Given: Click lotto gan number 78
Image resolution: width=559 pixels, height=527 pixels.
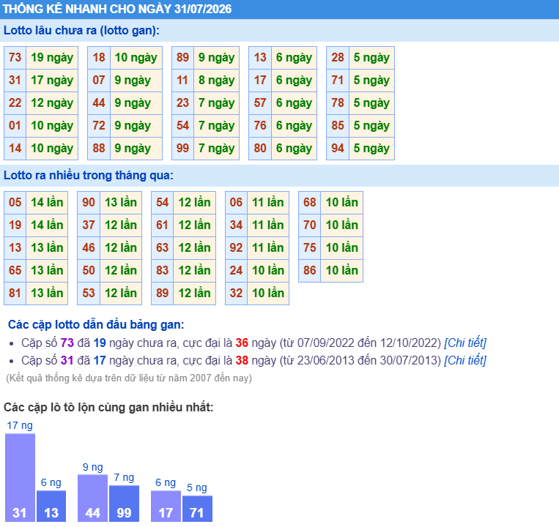Looking at the screenshot, I should click(338, 103).
